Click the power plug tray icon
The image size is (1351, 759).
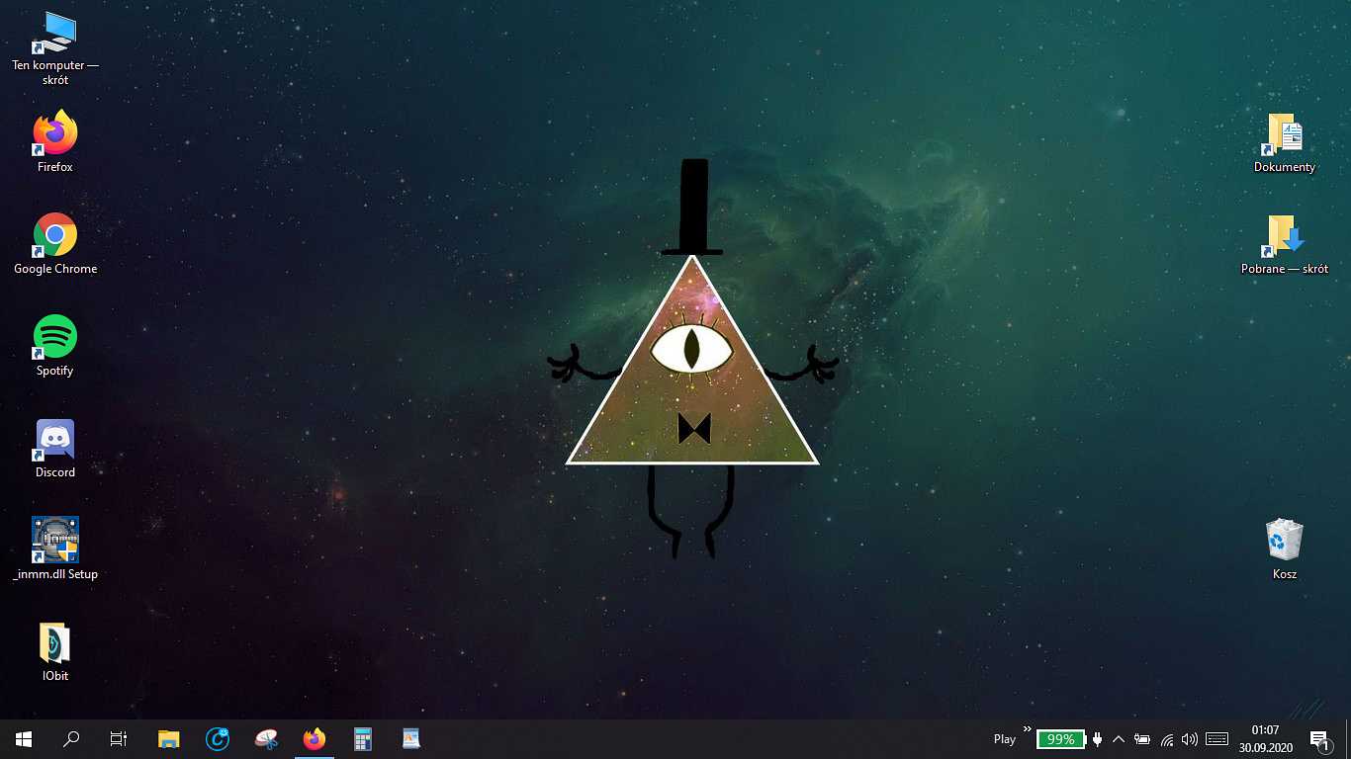[1097, 739]
